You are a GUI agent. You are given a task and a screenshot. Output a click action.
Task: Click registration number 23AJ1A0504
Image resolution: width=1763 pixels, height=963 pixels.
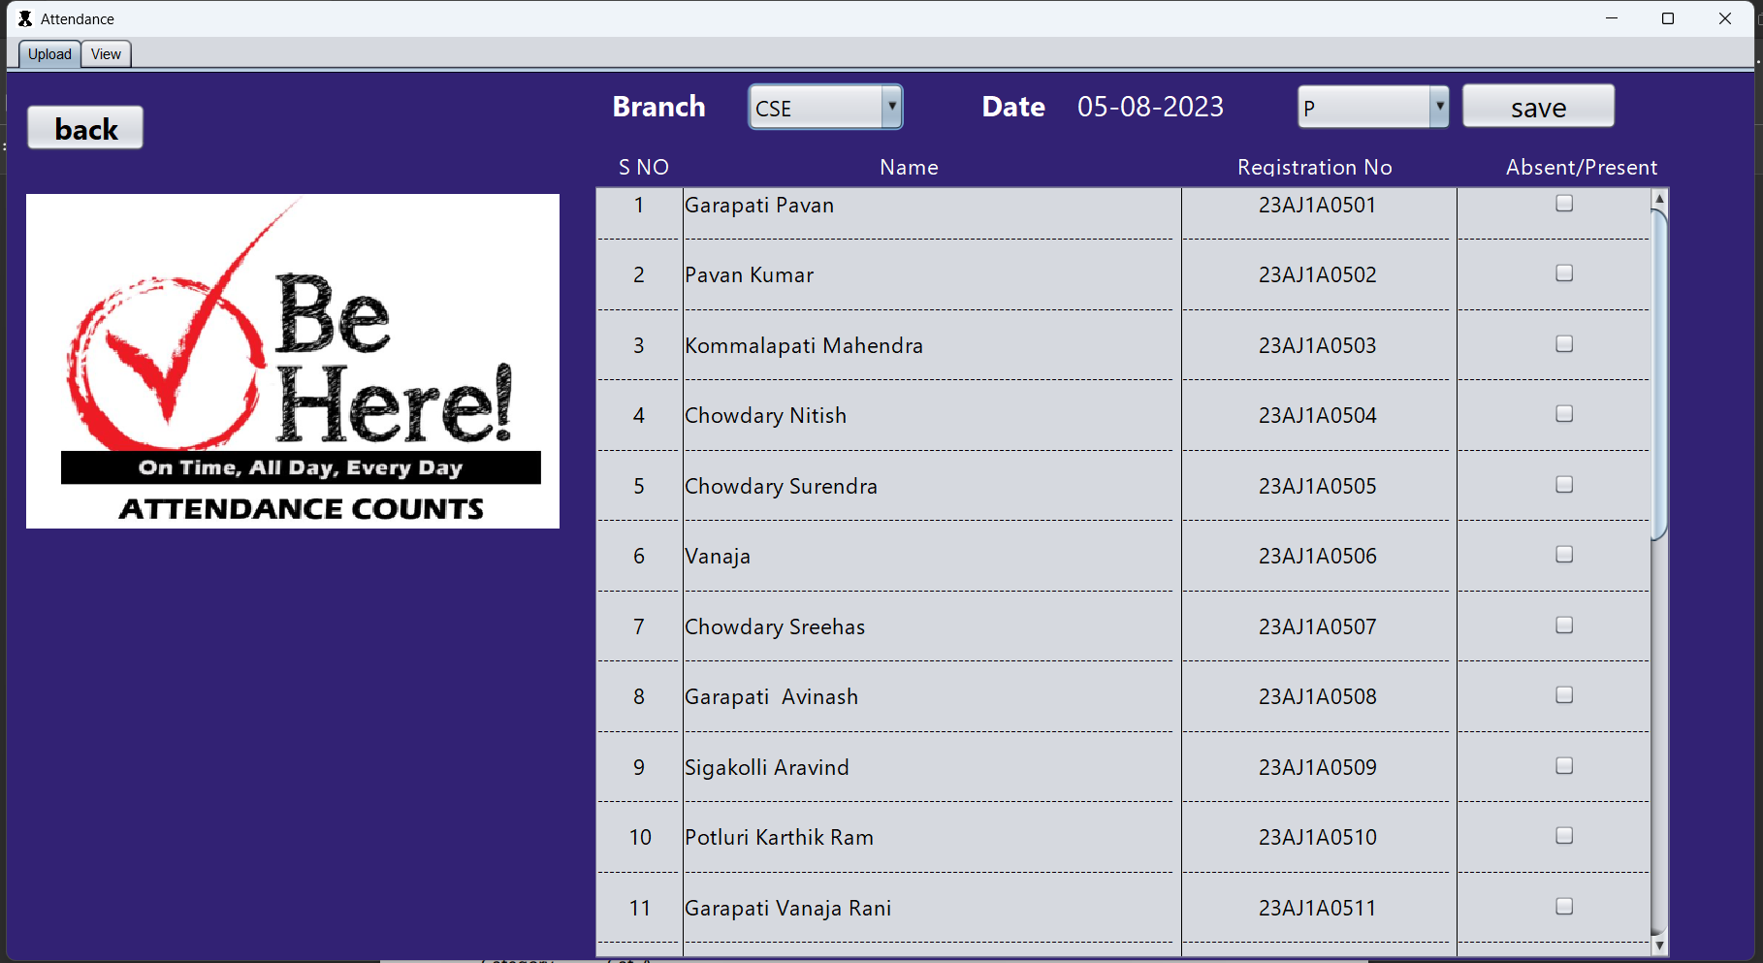tap(1317, 416)
